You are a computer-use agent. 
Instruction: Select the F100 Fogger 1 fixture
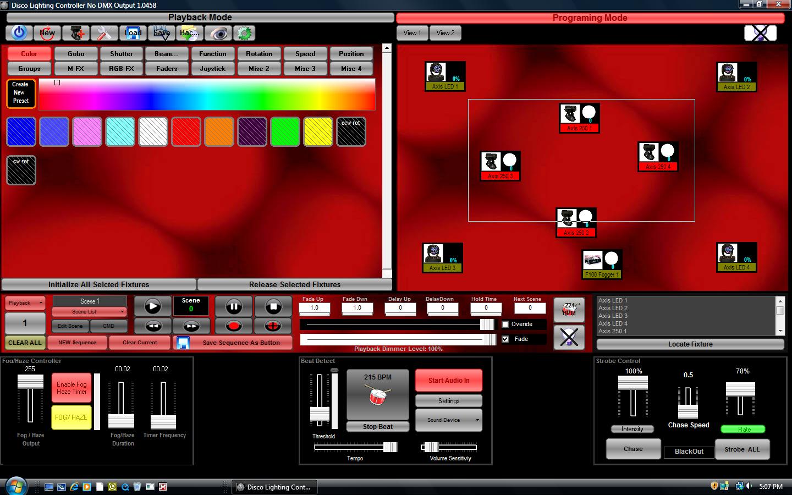click(592, 260)
